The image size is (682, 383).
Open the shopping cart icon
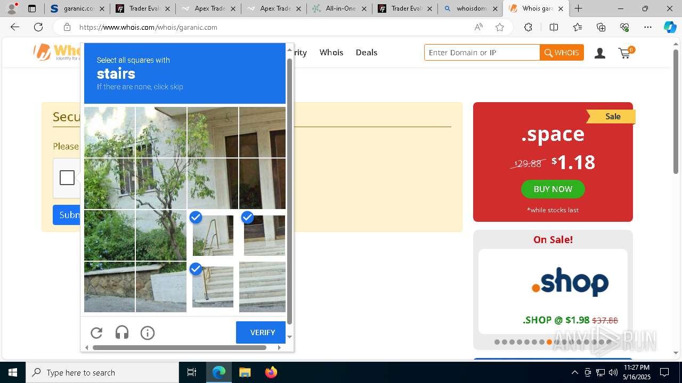coord(626,52)
